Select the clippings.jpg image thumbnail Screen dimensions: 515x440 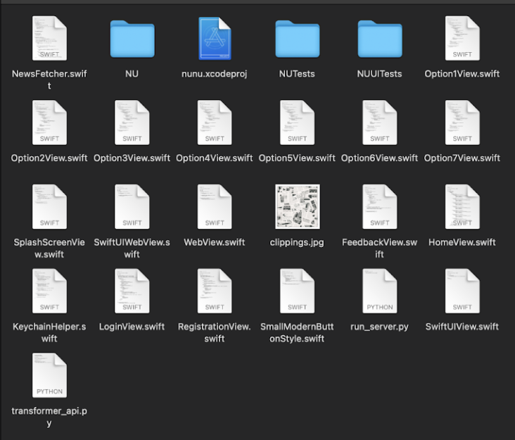point(297,206)
